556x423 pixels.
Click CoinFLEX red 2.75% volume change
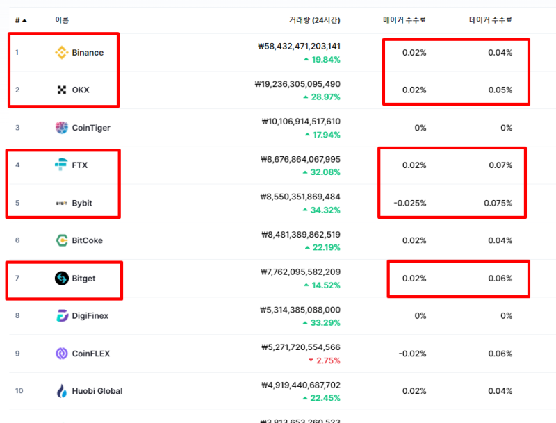coord(324,360)
